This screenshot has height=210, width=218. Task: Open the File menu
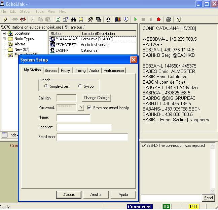pos(3,11)
